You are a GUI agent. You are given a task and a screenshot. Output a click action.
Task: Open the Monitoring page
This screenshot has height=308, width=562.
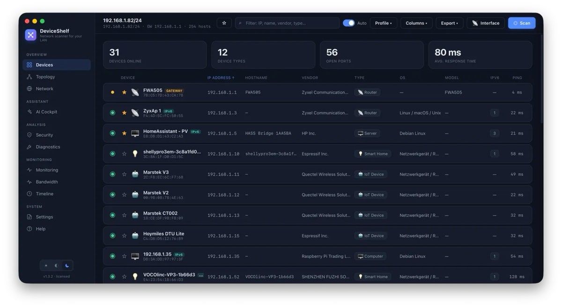[x=56, y=170]
